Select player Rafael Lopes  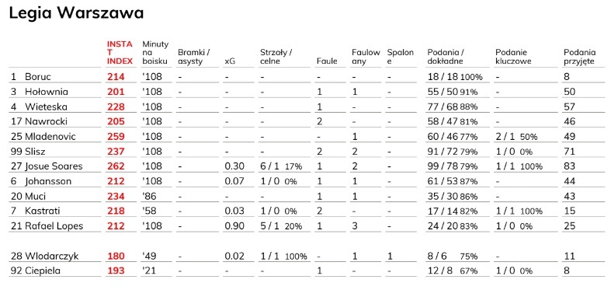(54, 226)
